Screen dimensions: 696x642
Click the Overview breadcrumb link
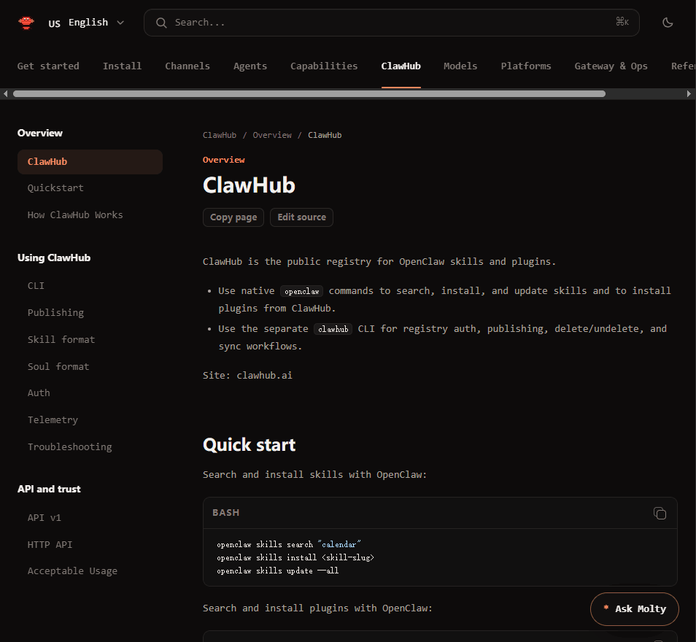pos(272,135)
